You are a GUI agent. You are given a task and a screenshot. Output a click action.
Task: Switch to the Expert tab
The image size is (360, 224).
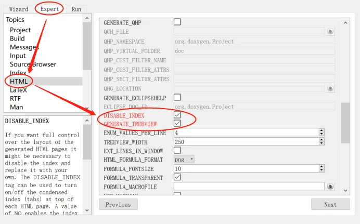[49, 9]
